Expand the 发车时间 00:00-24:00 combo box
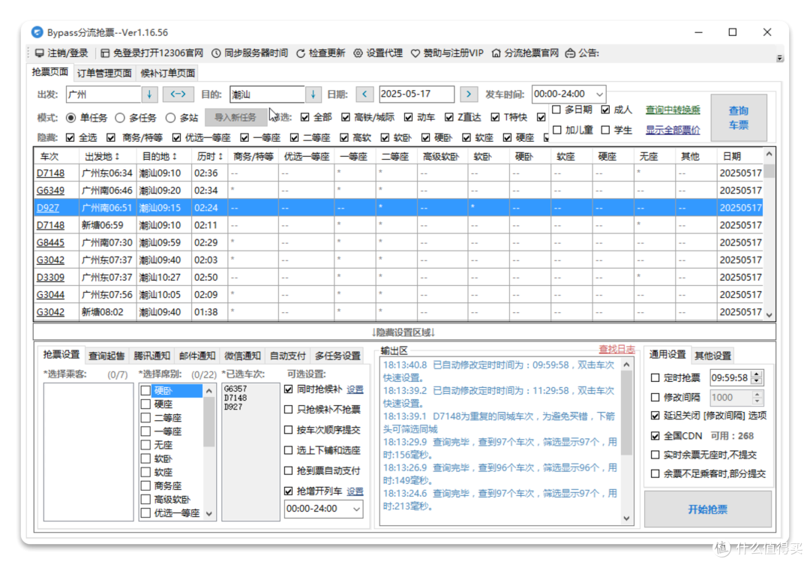The image size is (810, 565). (599, 94)
